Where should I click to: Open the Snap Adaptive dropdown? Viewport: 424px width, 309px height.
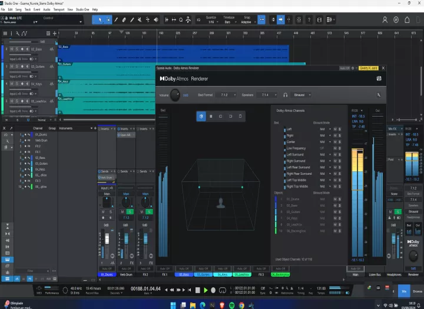tap(248, 22)
